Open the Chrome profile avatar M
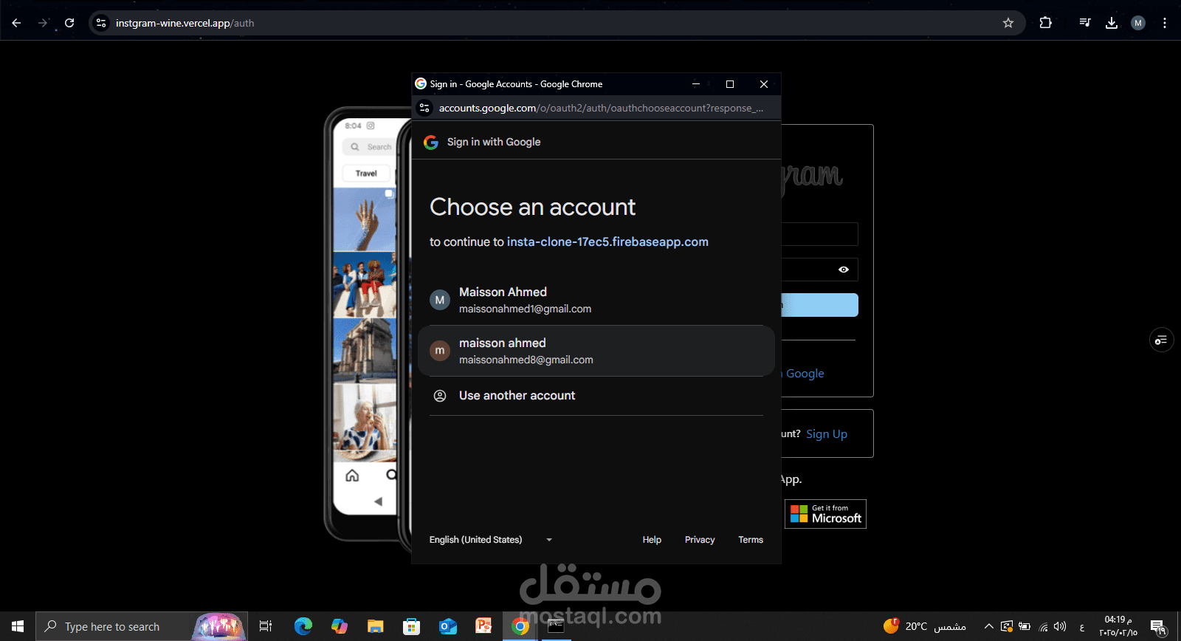The width and height of the screenshot is (1181, 641). point(1138,23)
